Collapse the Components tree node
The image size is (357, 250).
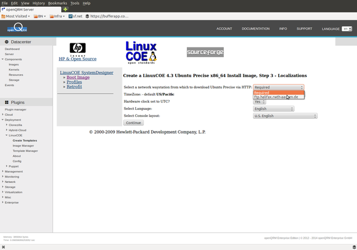pyautogui.click(x=3, y=59)
